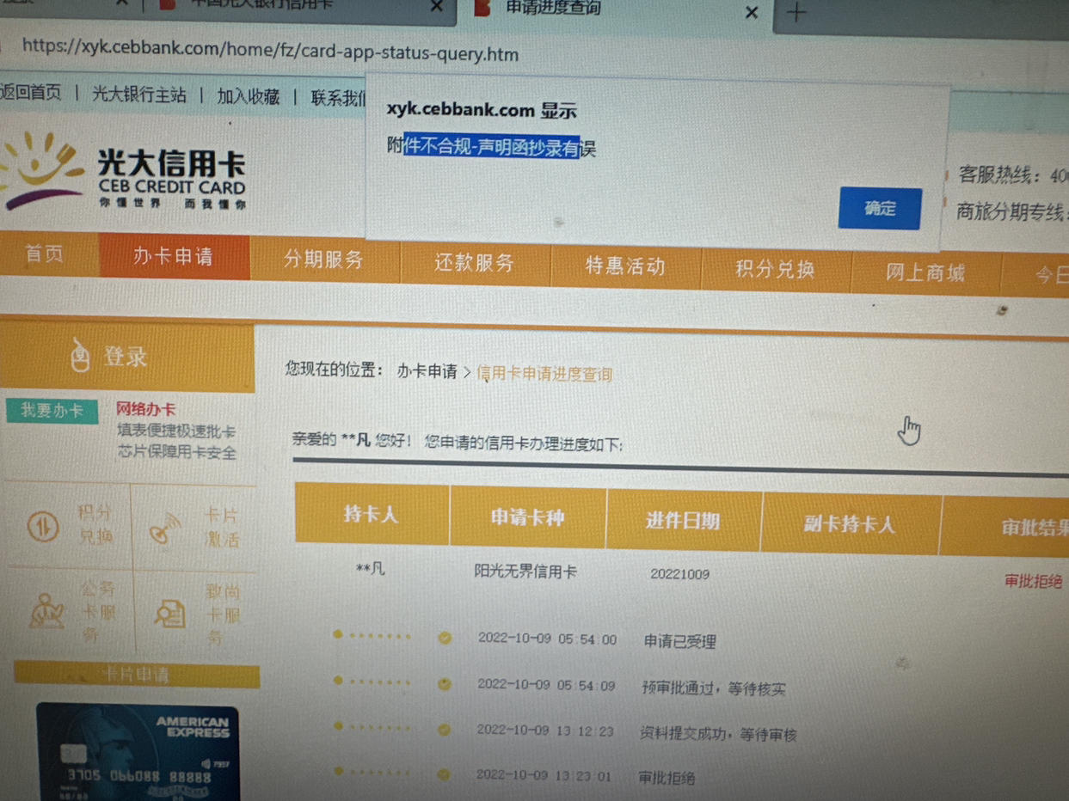Click the 资料提交成功，等待审核 progress text
Screen dimensions: 1069x801
click(718, 734)
